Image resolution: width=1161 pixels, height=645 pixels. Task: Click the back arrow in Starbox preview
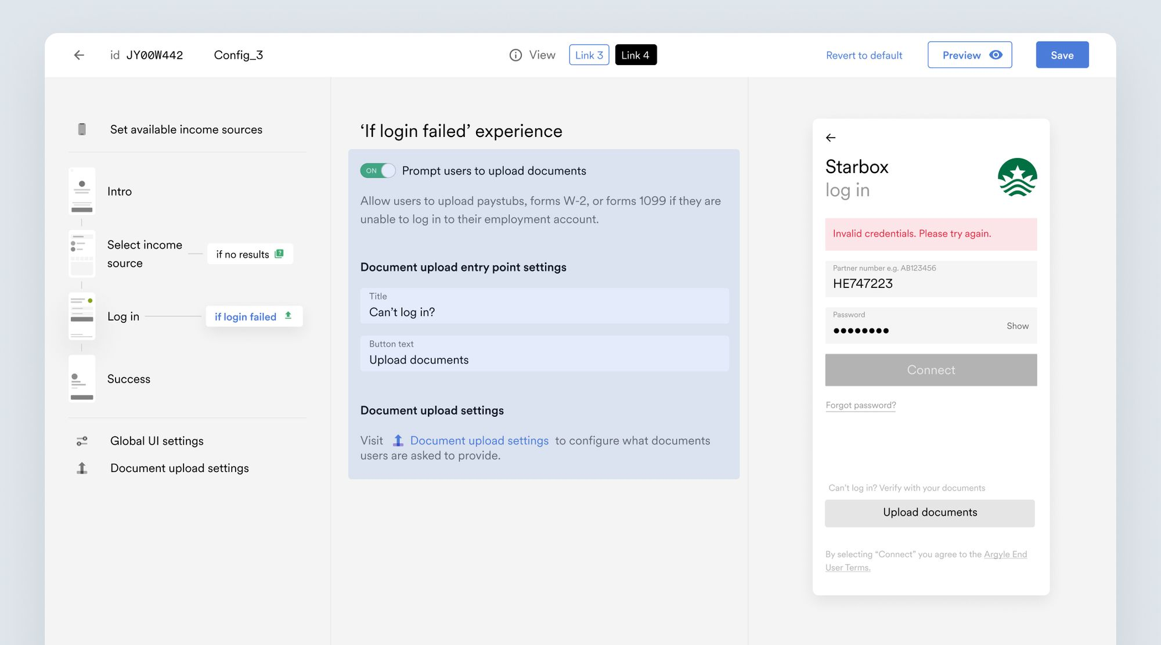coord(831,138)
